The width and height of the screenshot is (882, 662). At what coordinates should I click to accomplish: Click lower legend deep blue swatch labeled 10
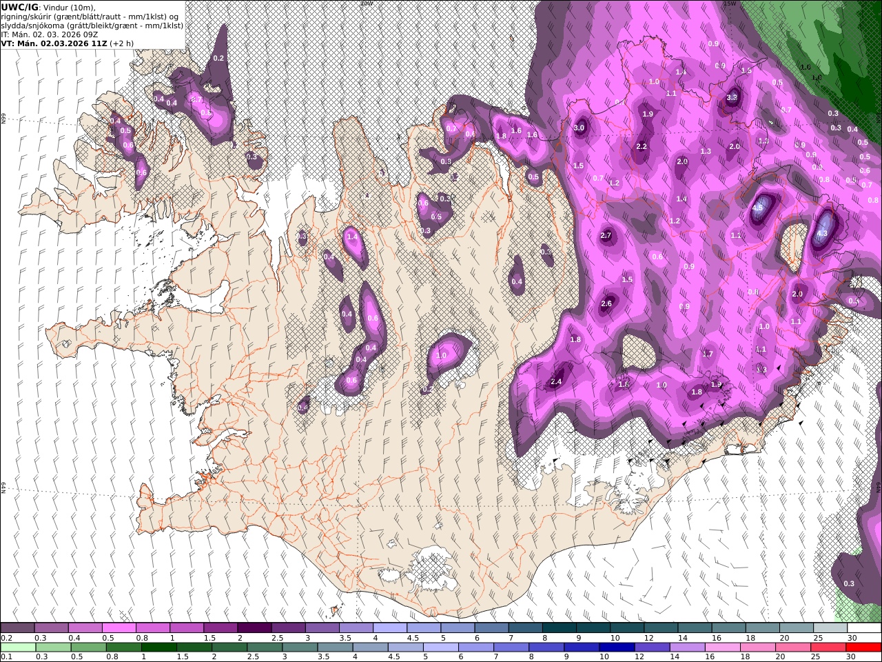pos(616,648)
